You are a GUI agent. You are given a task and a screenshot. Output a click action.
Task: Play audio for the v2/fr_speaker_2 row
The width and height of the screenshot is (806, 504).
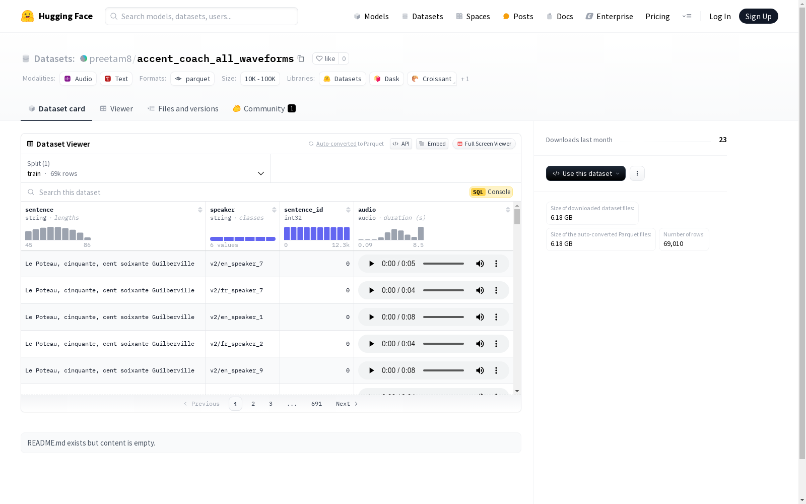tap(371, 344)
